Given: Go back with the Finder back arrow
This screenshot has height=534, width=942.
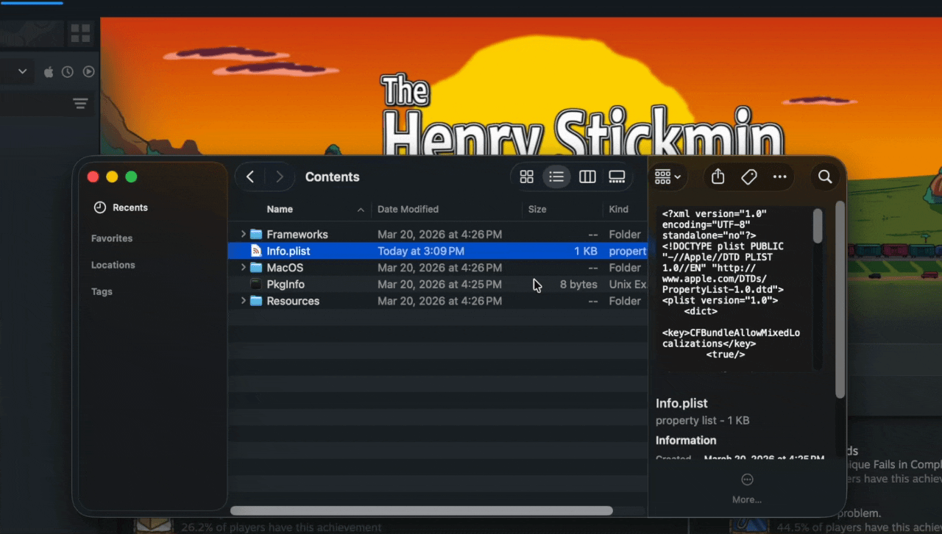Looking at the screenshot, I should tap(250, 177).
